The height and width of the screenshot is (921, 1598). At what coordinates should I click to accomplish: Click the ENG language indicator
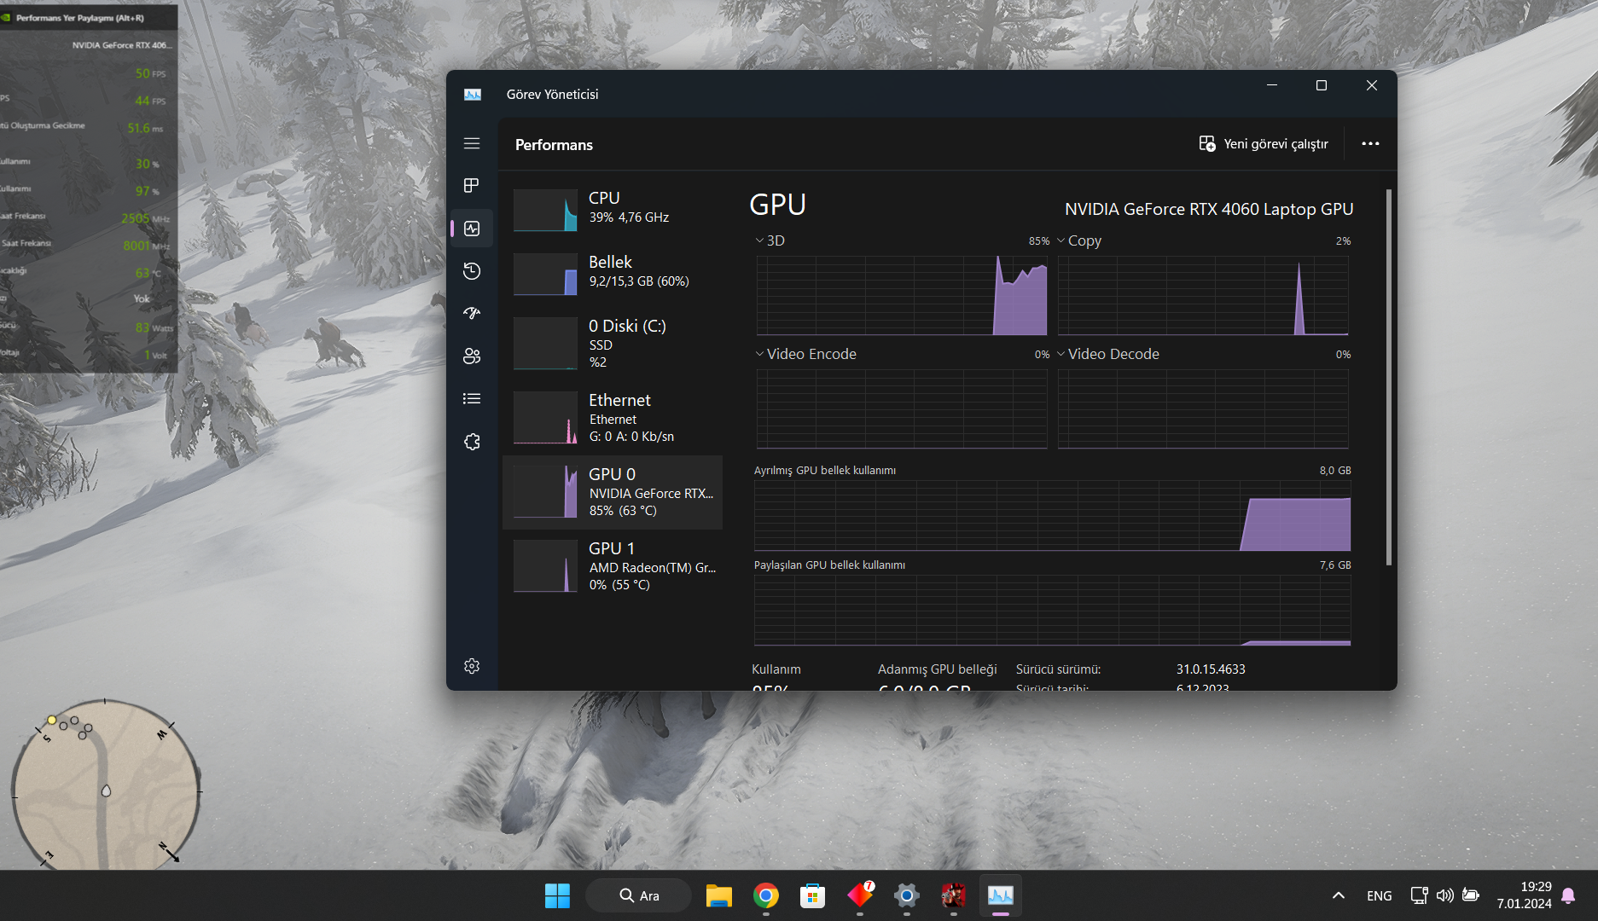1379,895
